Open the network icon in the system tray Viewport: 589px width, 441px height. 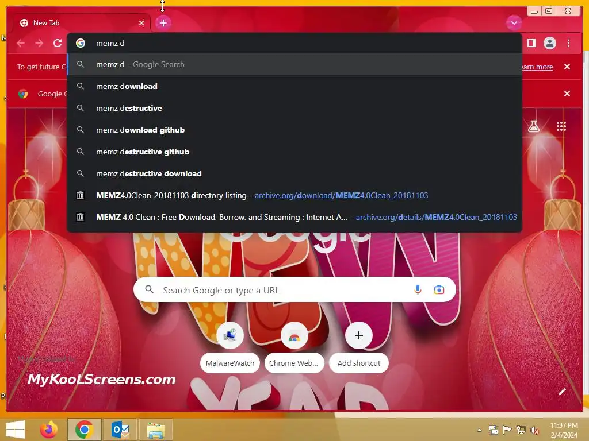tap(521, 430)
